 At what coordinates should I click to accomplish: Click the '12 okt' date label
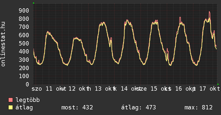[x=78, y=89]
